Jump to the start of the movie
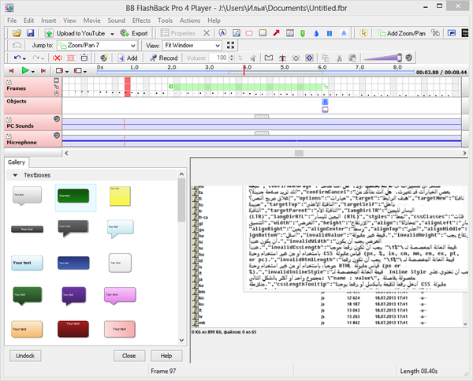 [10, 70]
